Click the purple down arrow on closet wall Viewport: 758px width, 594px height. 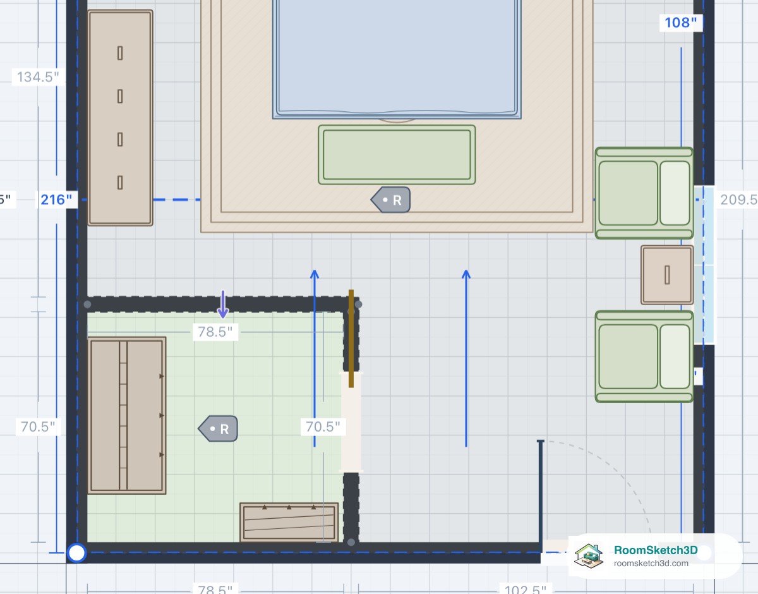222,305
